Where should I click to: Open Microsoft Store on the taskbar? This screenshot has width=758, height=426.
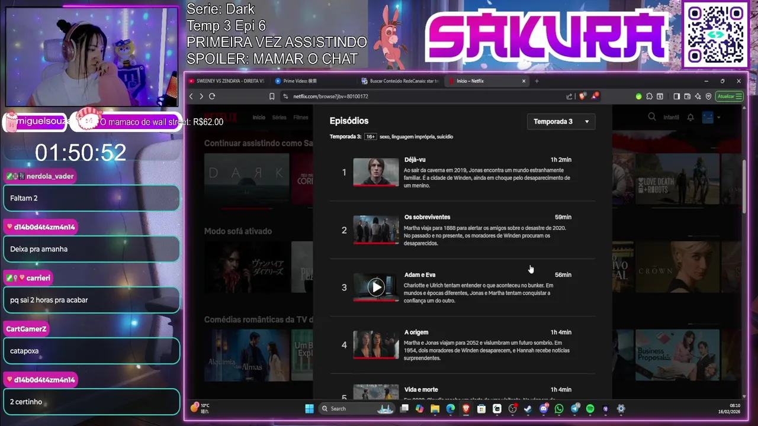481,408
